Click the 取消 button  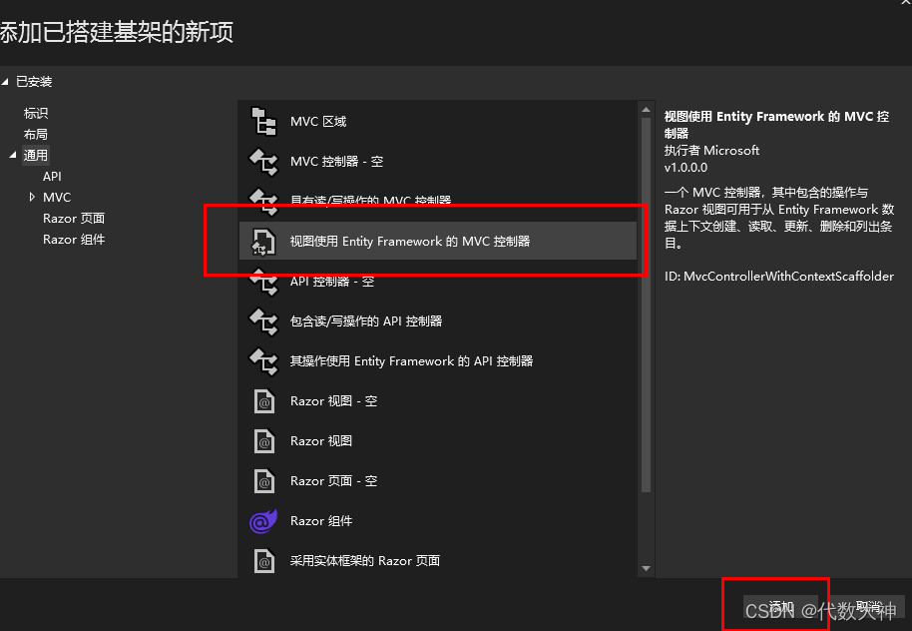[x=866, y=605]
